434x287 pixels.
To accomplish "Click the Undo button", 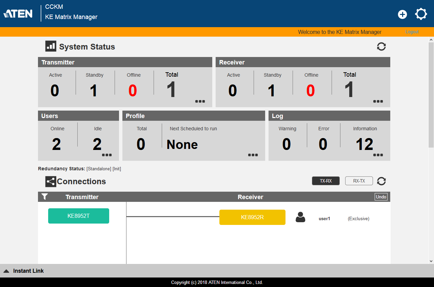I will point(381,197).
